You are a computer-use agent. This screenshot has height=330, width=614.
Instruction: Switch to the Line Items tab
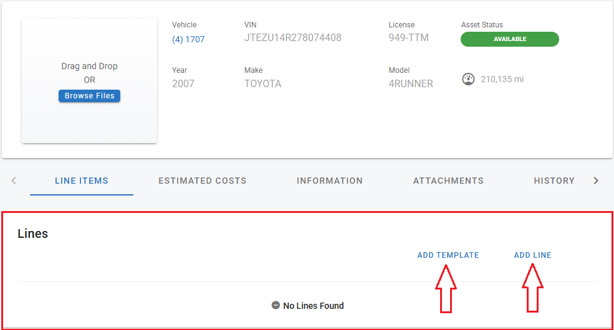(82, 181)
